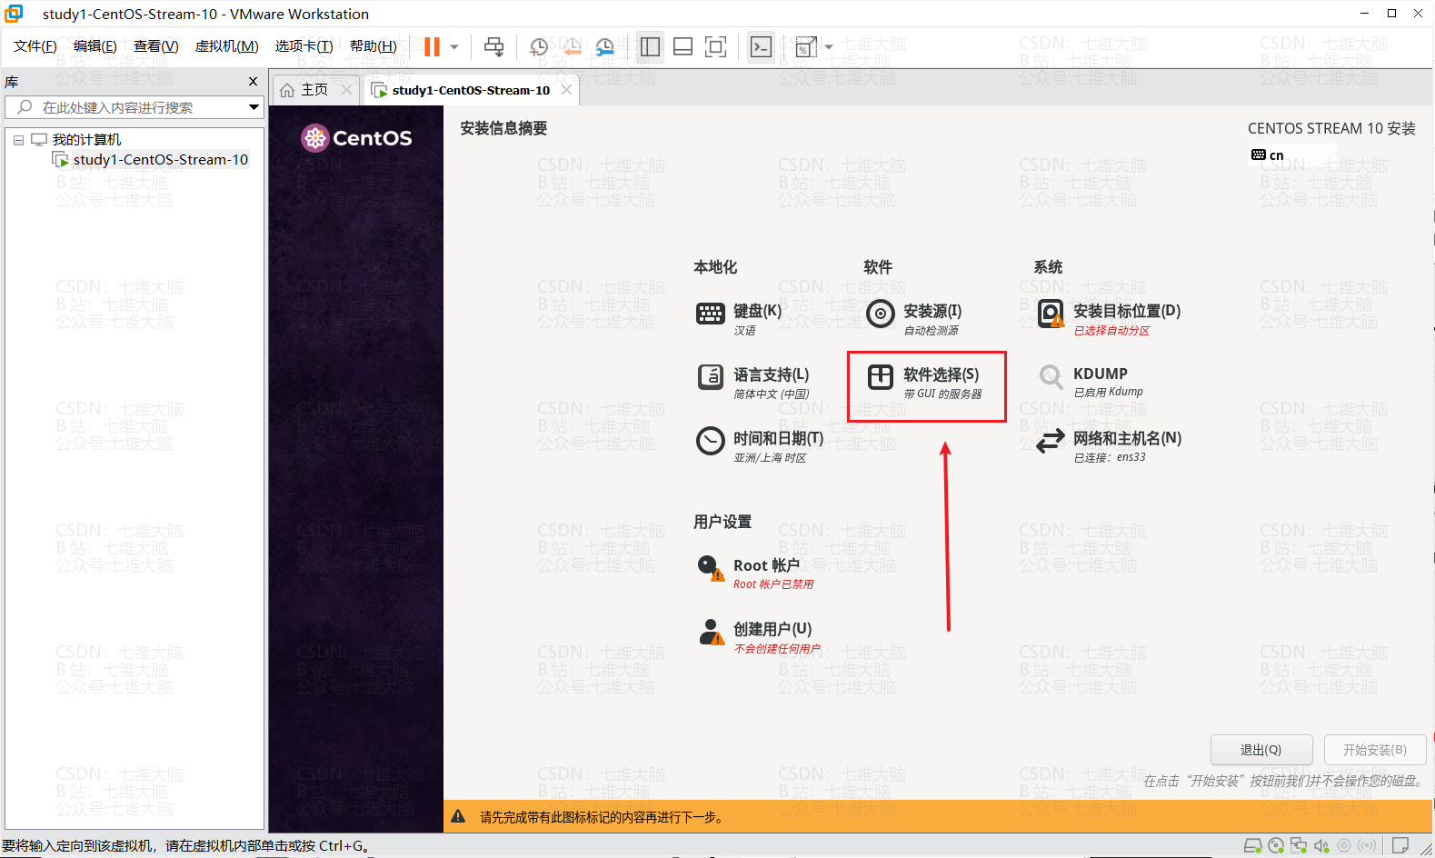The height and width of the screenshot is (858, 1435).
Task: Click the VMware Workstation title bar icon
Action: tap(14, 14)
